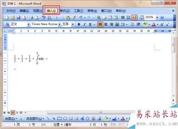Expand line spacing options arrow
Viewport: 178px width, 129px height.
pyautogui.click(x=127, y=24)
